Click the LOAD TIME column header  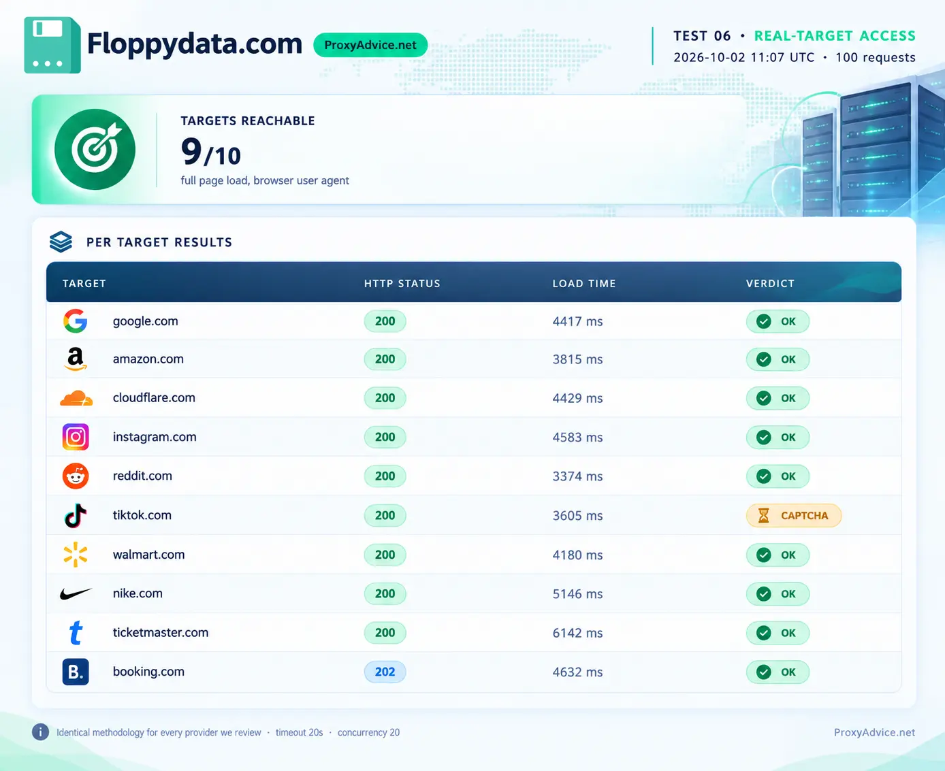click(584, 283)
